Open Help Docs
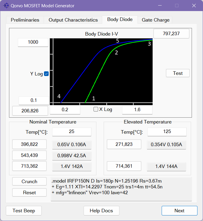The height and width of the screenshot is (221, 203). pos(101,211)
